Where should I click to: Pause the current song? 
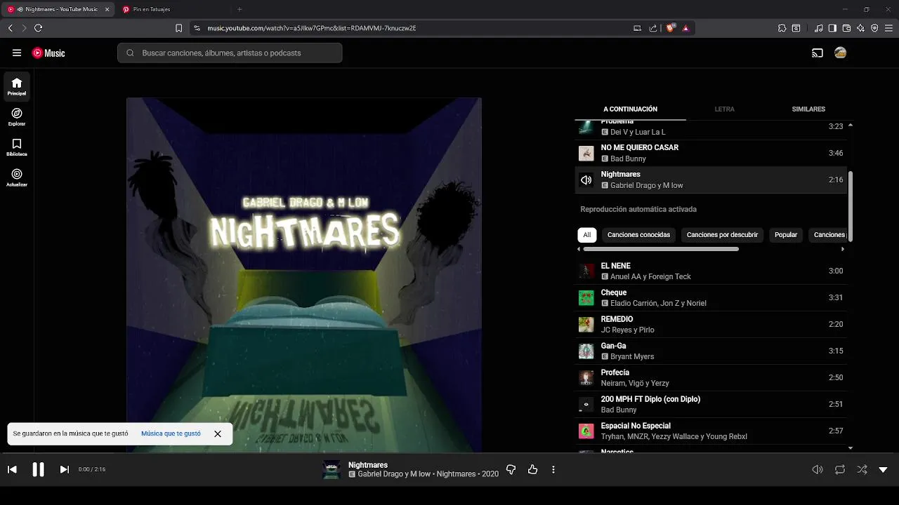pyautogui.click(x=38, y=469)
